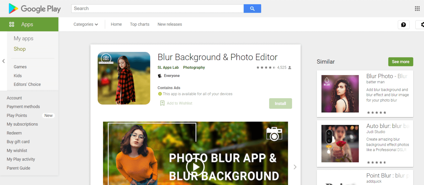See more similar apps
This screenshot has width=424, height=185.
coord(401,62)
